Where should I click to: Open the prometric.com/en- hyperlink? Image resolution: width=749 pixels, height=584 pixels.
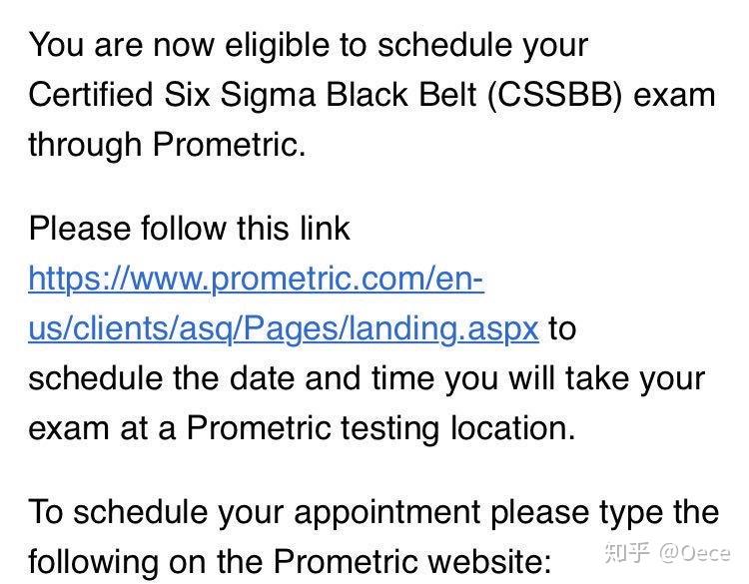256,279
